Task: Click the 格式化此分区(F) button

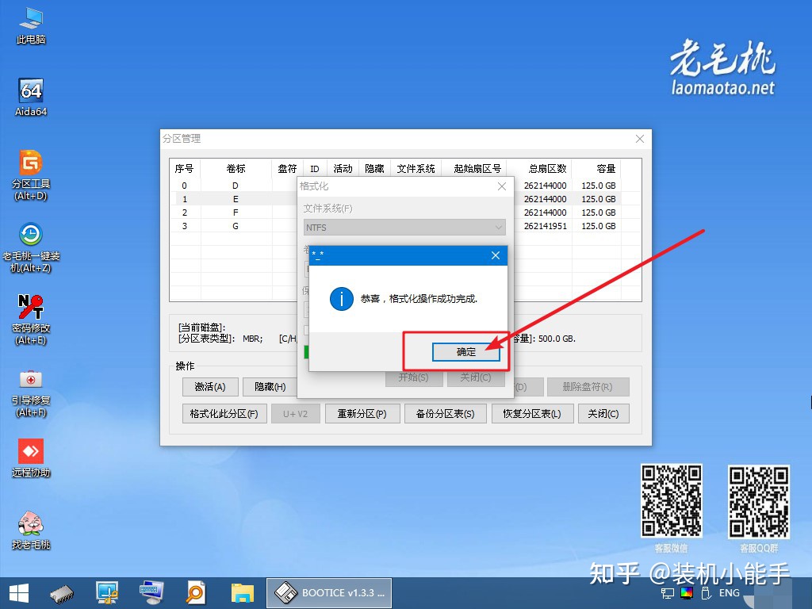Action: point(224,413)
